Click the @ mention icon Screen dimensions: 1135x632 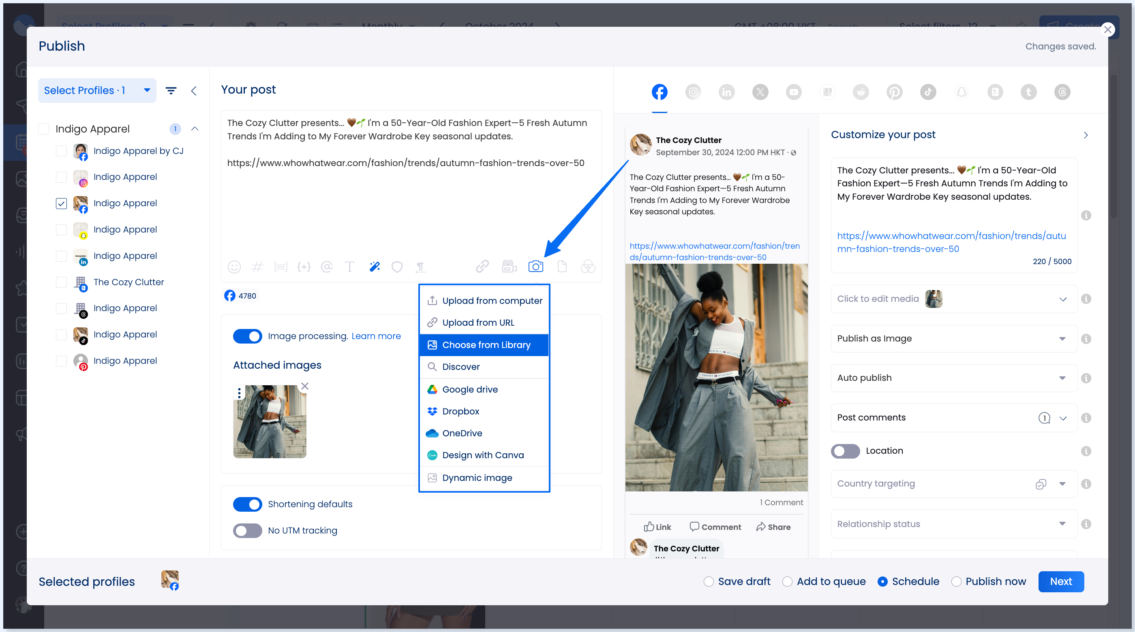coord(326,267)
